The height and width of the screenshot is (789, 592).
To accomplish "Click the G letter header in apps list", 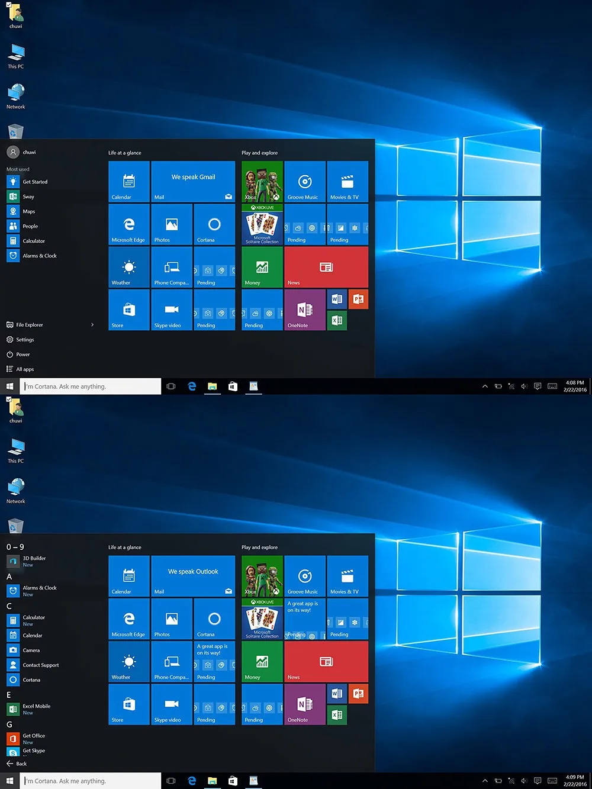I will coord(9,724).
